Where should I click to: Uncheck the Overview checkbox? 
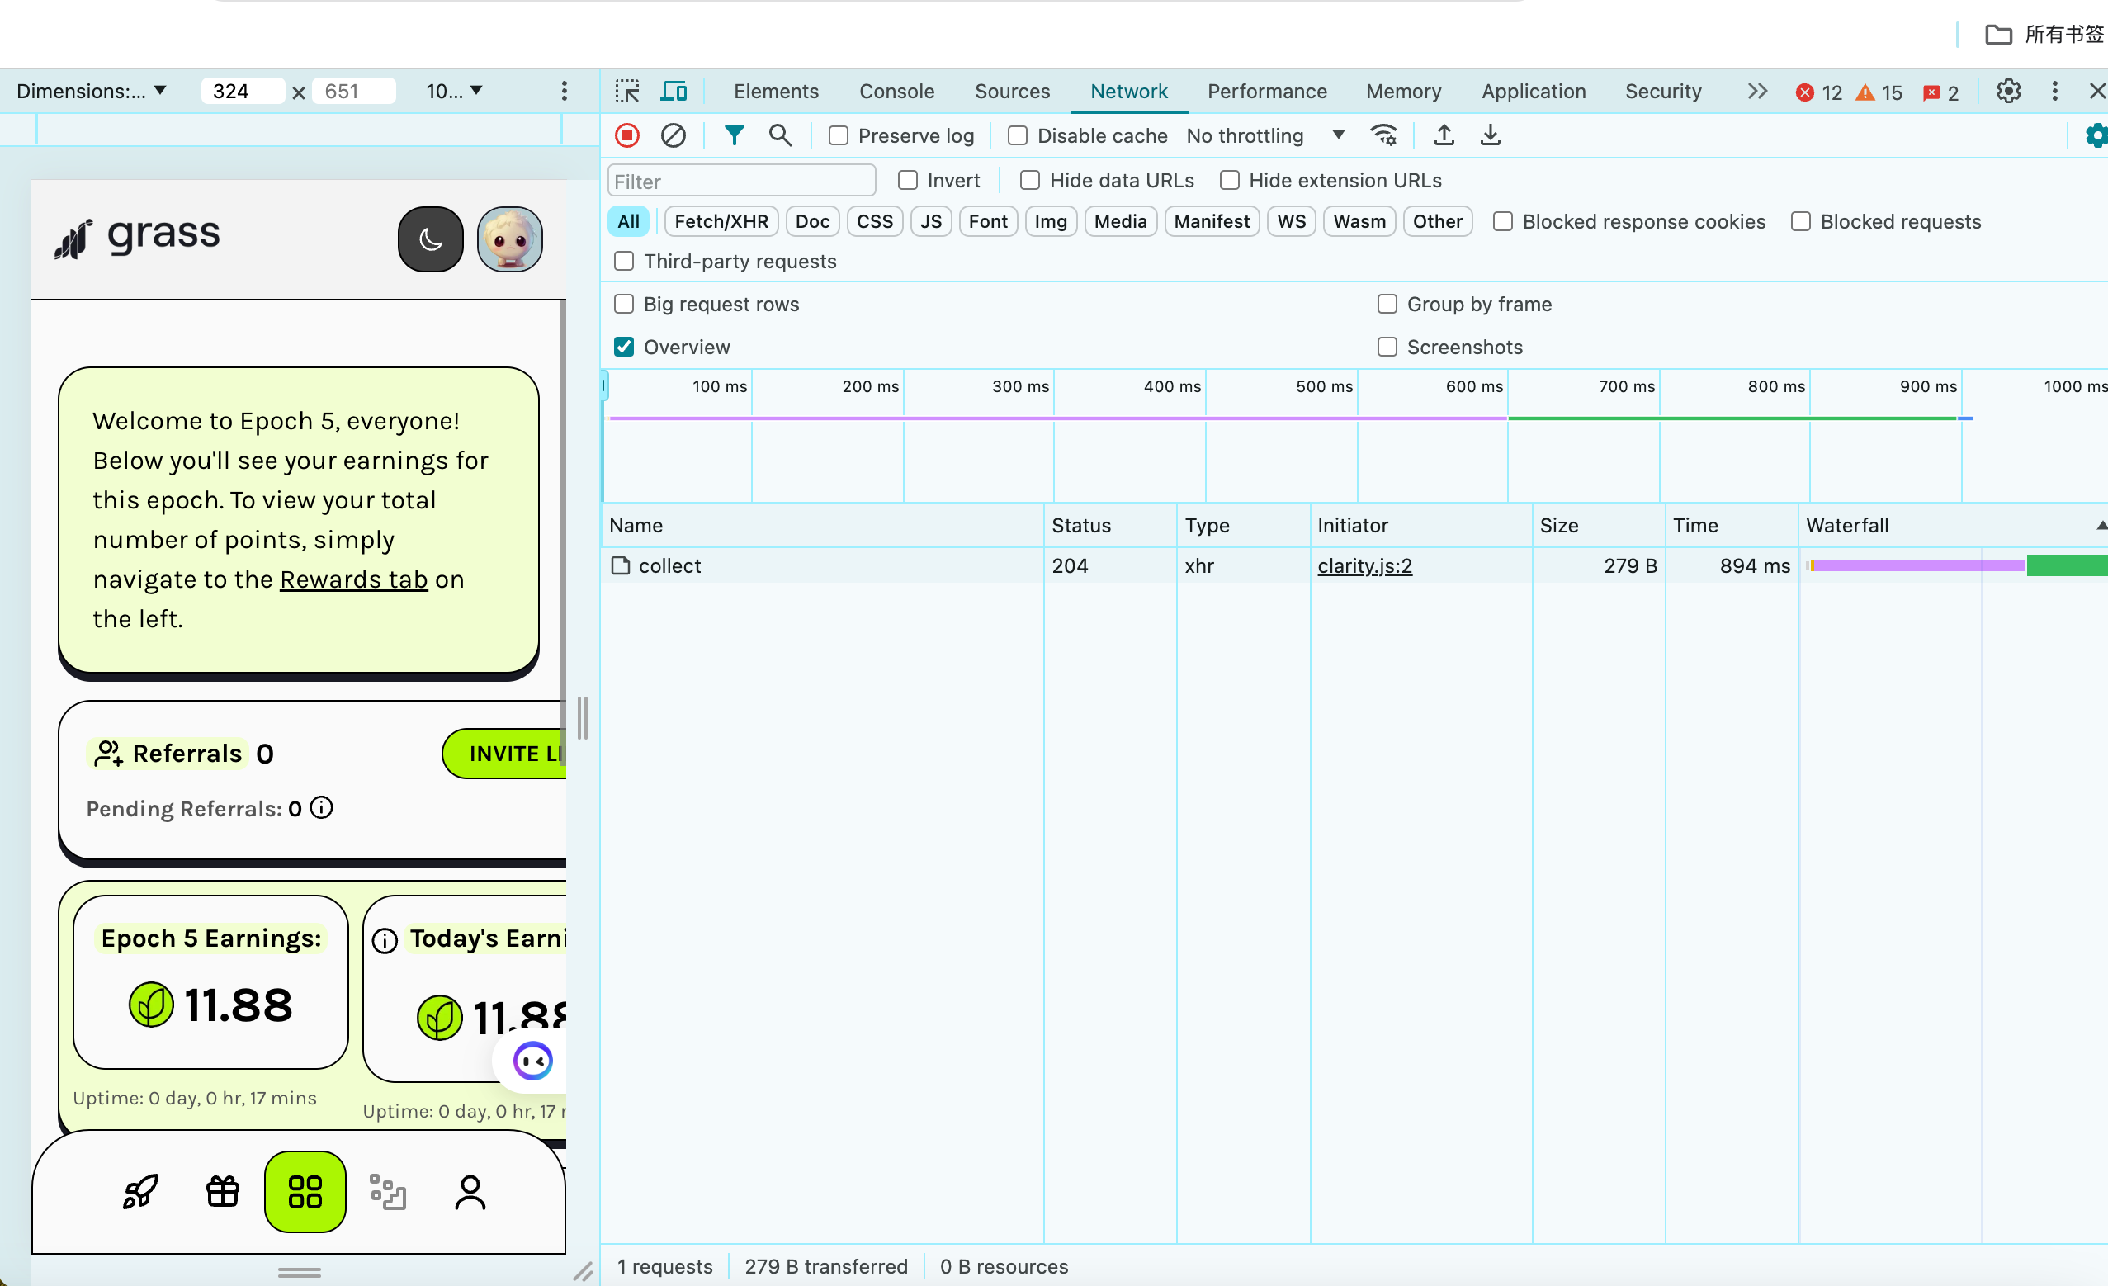tap(624, 347)
